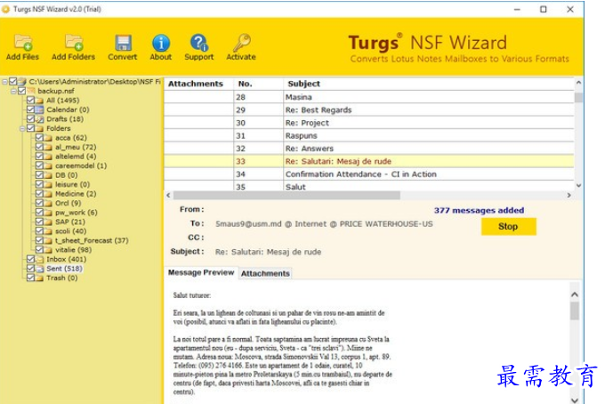The height and width of the screenshot is (404, 605).
Task: Click the root drive icon beside C:\Users path
Action: (22, 81)
